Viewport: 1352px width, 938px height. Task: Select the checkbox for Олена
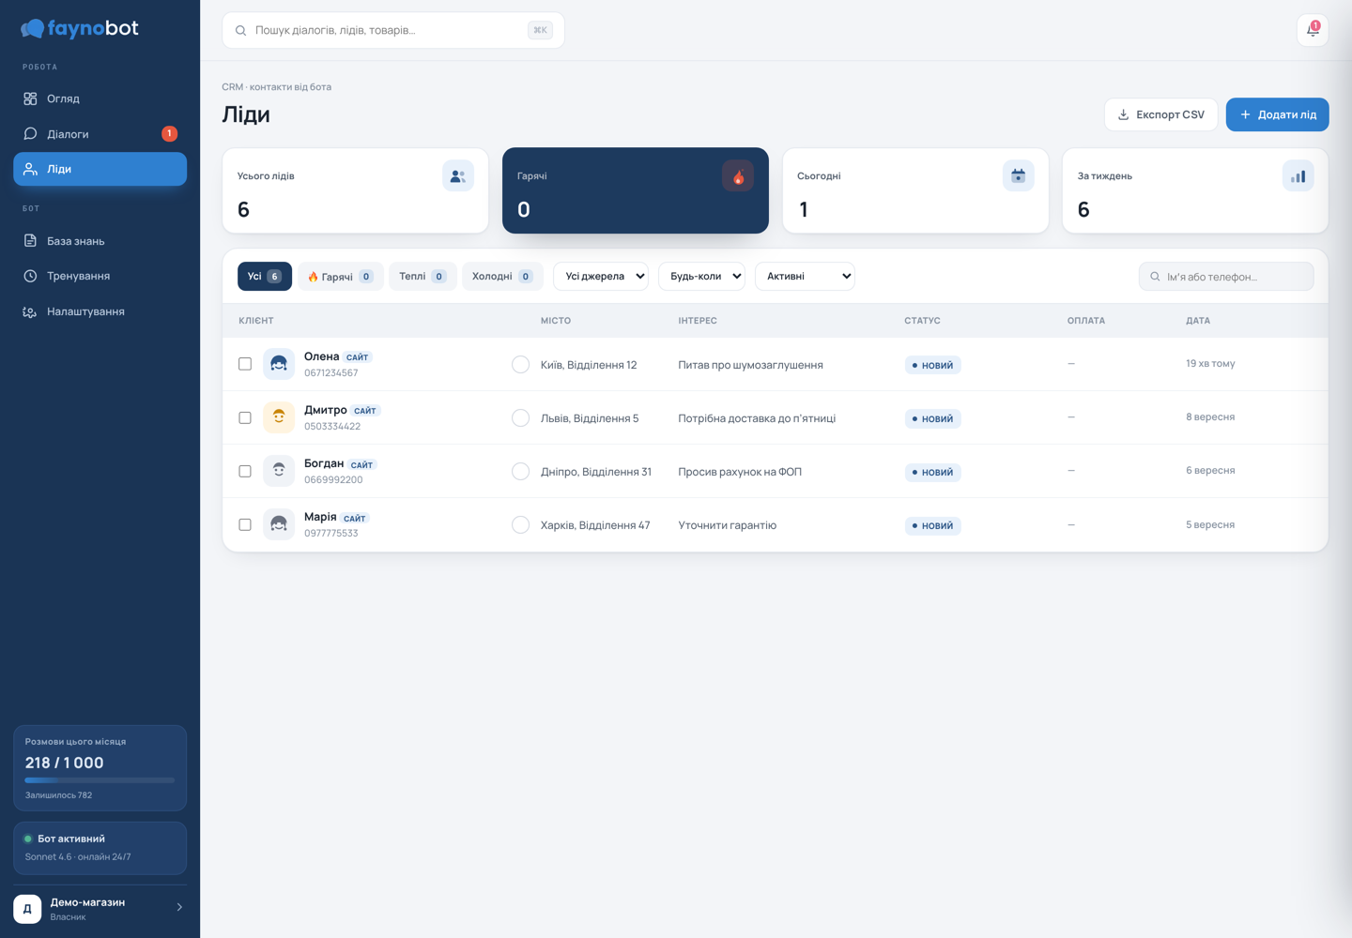[x=245, y=364]
